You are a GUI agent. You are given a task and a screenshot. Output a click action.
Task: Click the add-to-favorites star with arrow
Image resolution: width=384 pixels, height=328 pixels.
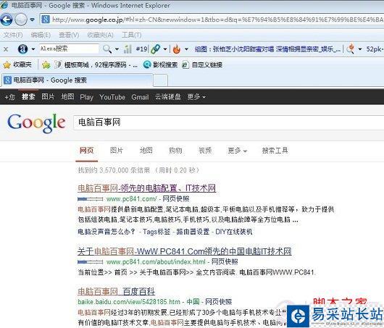point(46,64)
